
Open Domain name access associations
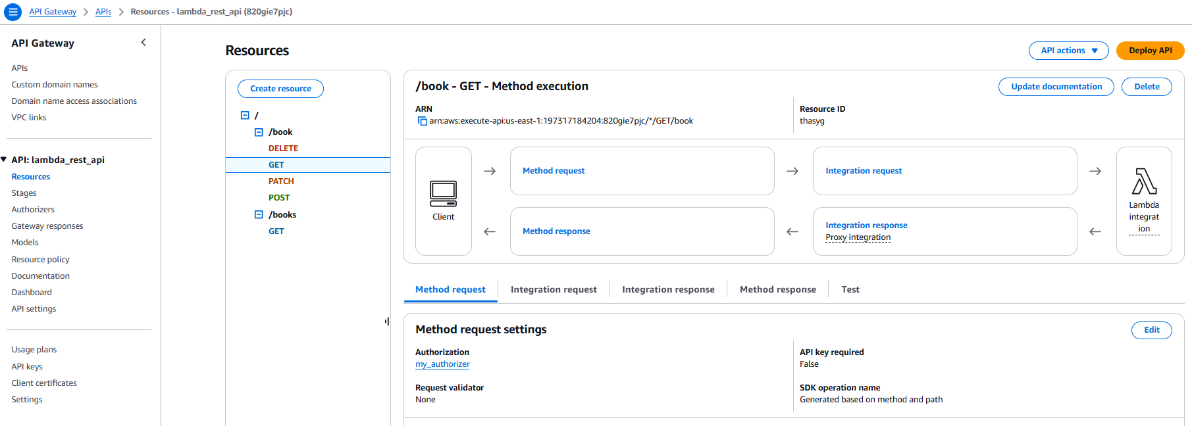pyautogui.click(x=74, y=101)
